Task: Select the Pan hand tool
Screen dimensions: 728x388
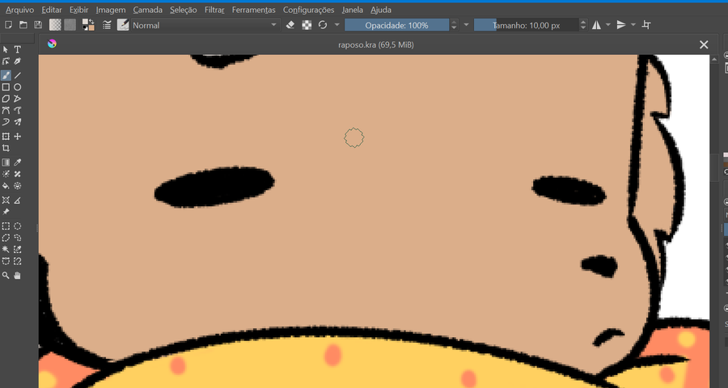Action: point(17,275)
